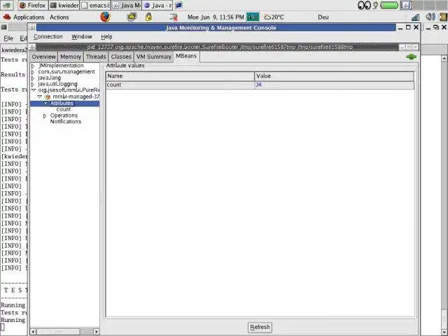
Task: Select the Notifications tree item
Action: click(66, 121)
